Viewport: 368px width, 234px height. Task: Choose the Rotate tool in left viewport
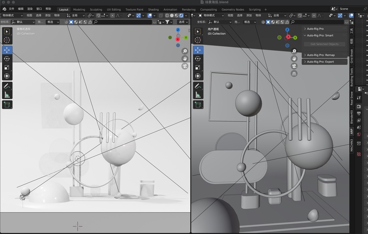click(x=7, y=58)
